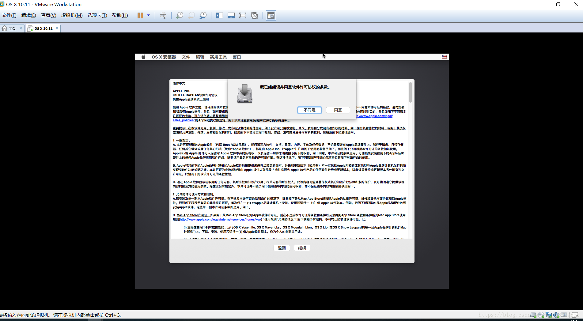Click the 同意 button
This screenshot has height=321, width=583.
(338, 110)
